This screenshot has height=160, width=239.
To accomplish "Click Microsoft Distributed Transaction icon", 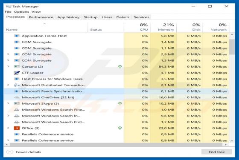I will (x=17, y=85).
